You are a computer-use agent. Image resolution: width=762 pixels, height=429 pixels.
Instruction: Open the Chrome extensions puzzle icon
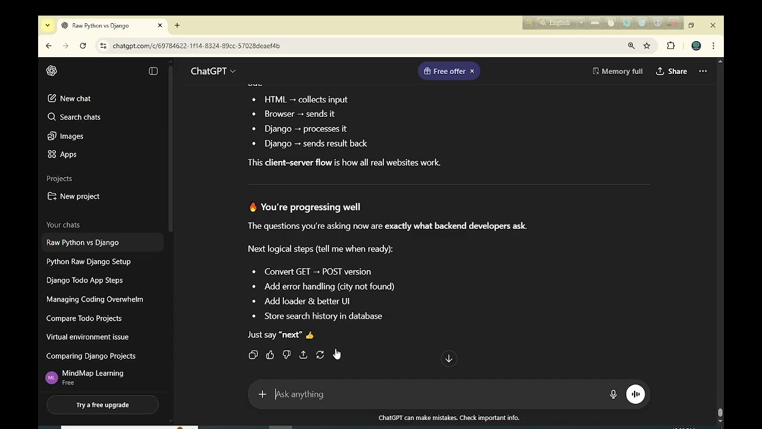point(671,46)
